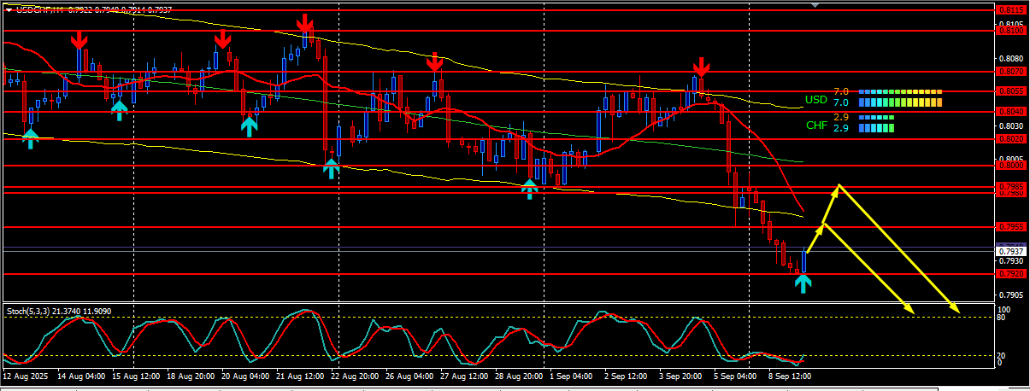Screen dimensions: 1030x391
Task: Click the CHF strength meter bars
Action: (876, 123)
